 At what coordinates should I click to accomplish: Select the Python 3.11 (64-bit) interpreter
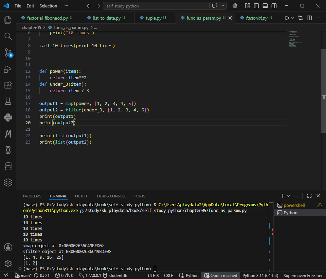(x=260, y=275)
